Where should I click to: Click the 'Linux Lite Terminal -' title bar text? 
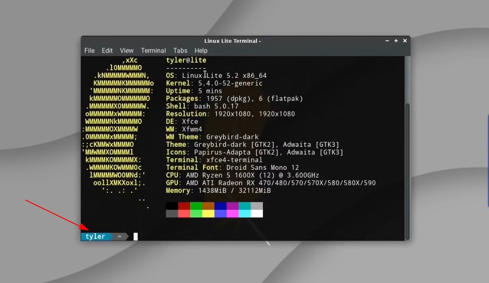click(233, 41)
